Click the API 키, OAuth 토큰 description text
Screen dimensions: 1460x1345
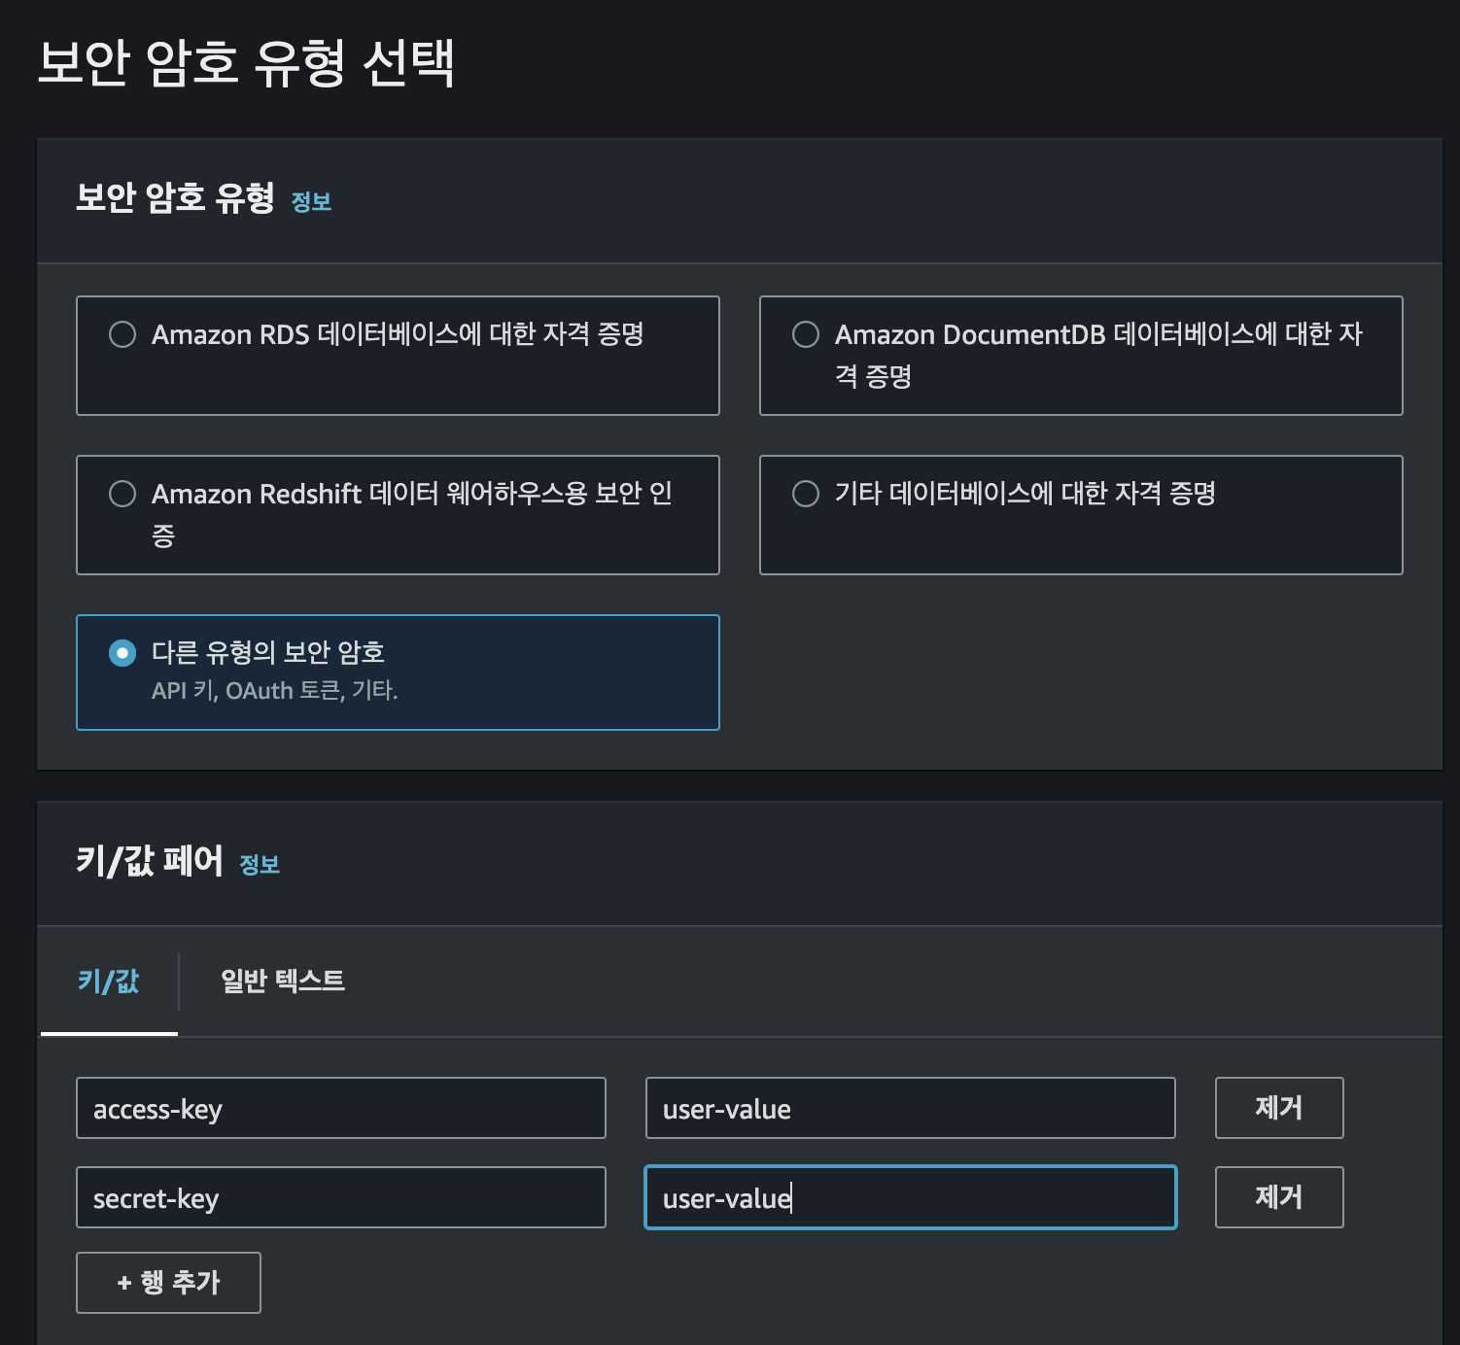pyautogui.click(x=275, y=691)
